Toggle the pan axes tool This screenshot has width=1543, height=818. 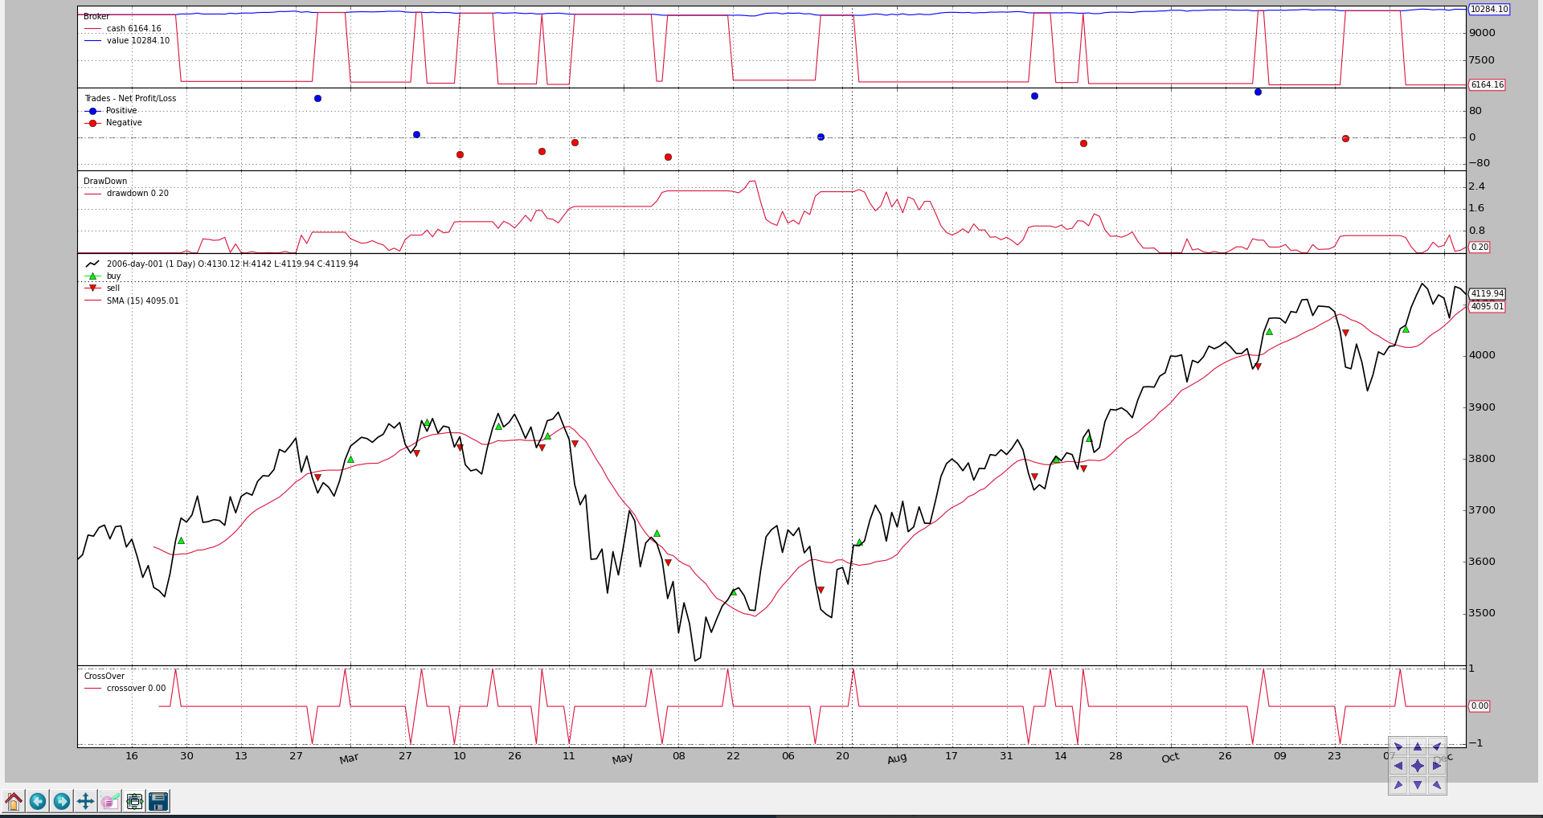pyautogui.click(x=86, y=801)
